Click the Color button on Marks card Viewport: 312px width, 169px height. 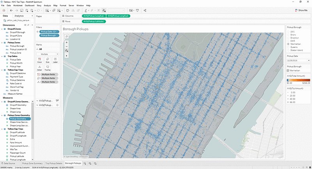pos(40,60)
